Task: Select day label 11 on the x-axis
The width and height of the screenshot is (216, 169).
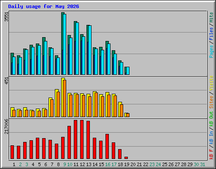Action: pyautogui.click(x=76, y=164)
